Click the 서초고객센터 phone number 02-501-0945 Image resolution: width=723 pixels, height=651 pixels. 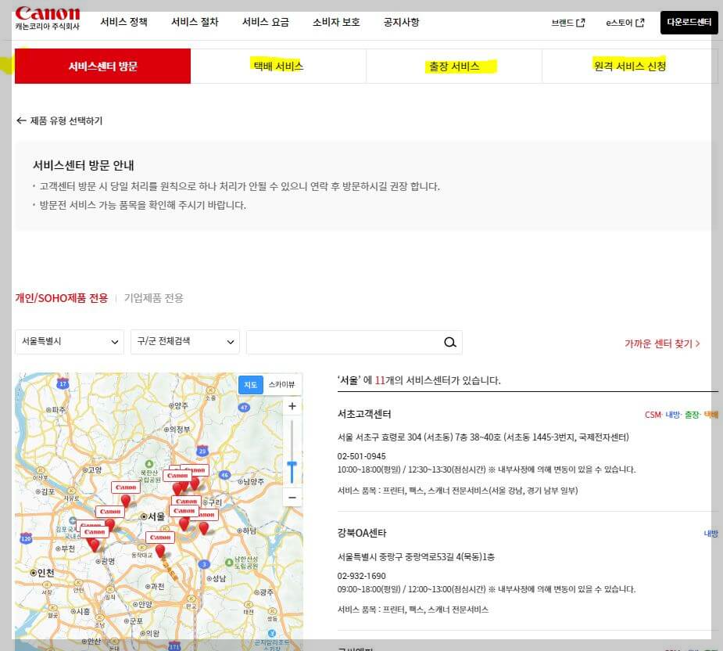[361, 456]
